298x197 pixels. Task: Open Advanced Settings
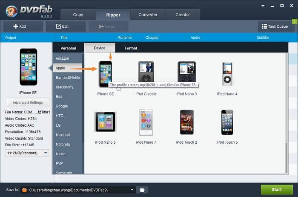coord(28,103)
